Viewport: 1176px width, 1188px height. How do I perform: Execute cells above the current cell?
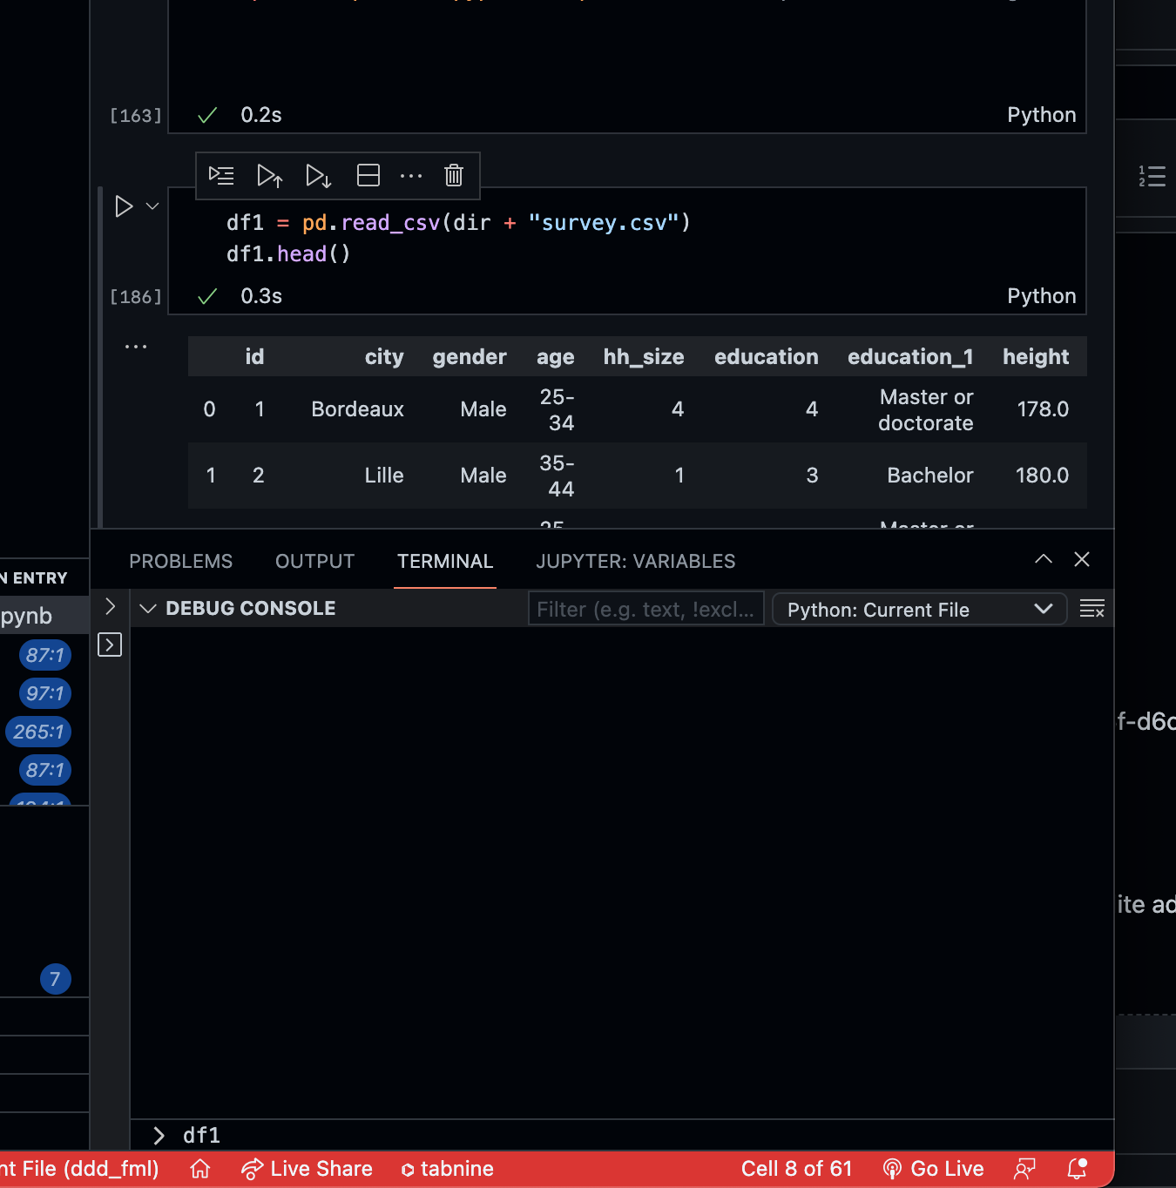(x=270, y=175)
